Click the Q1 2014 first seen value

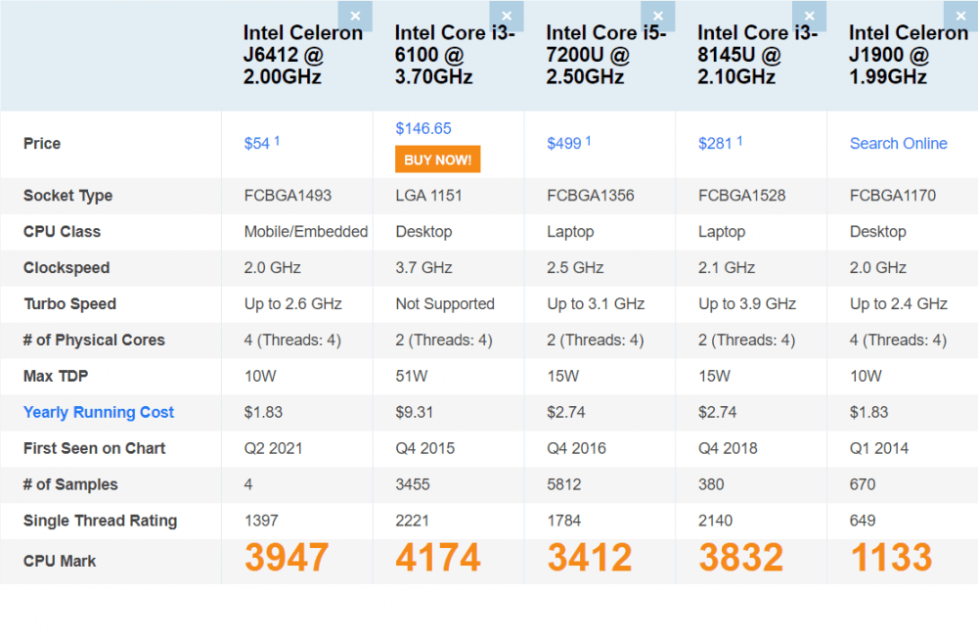pyautogui.click(x=879, y=448)
